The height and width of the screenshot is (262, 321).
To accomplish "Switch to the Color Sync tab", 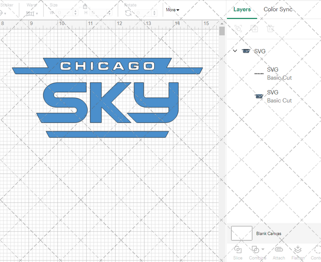I will point(278,9).
